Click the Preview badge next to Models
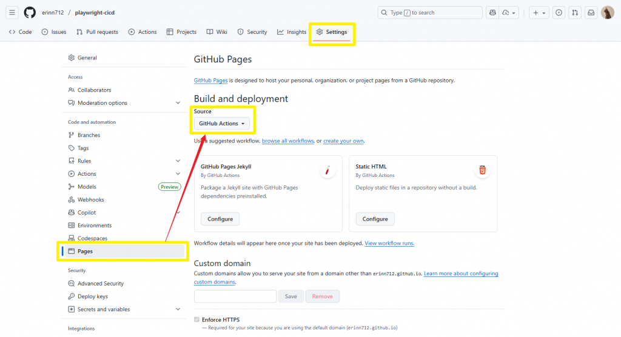Screen dimensions: 621x337 (x=170, y=187)
